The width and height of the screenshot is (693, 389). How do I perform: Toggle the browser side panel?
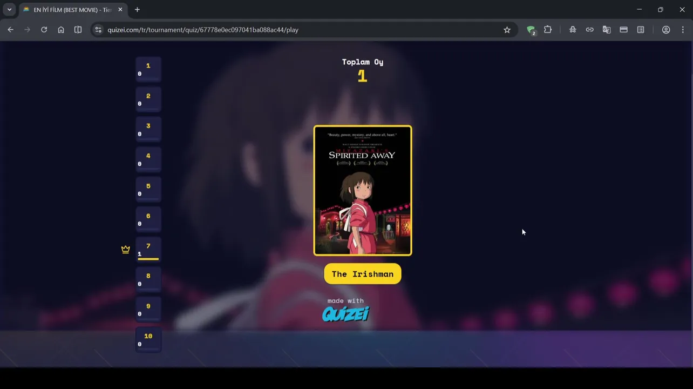[x=78, y=30]
